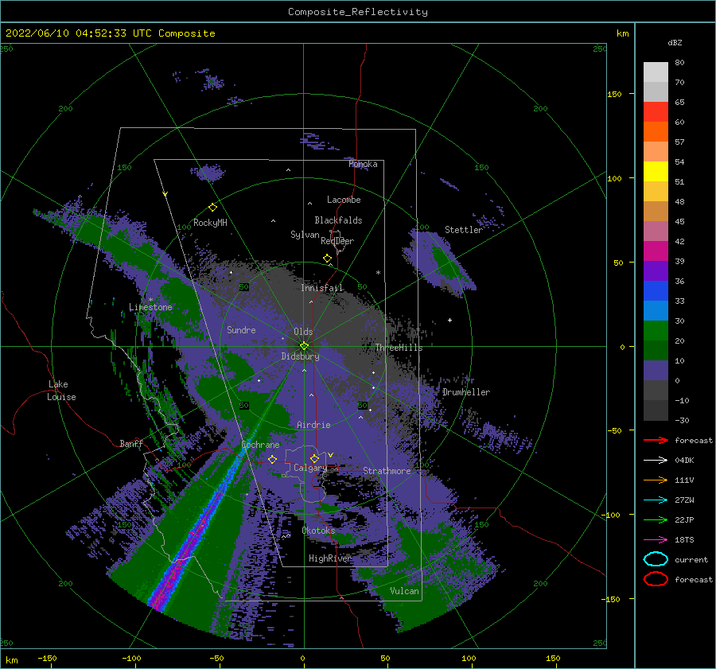Click the Strathmore town label
This screenshot has width=716, height=669.
[x=387, y=471]
